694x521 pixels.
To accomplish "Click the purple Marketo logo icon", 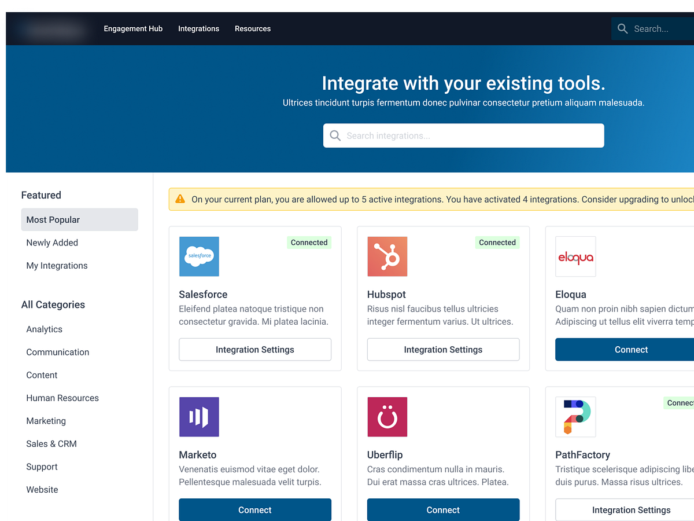I will 199,416.
